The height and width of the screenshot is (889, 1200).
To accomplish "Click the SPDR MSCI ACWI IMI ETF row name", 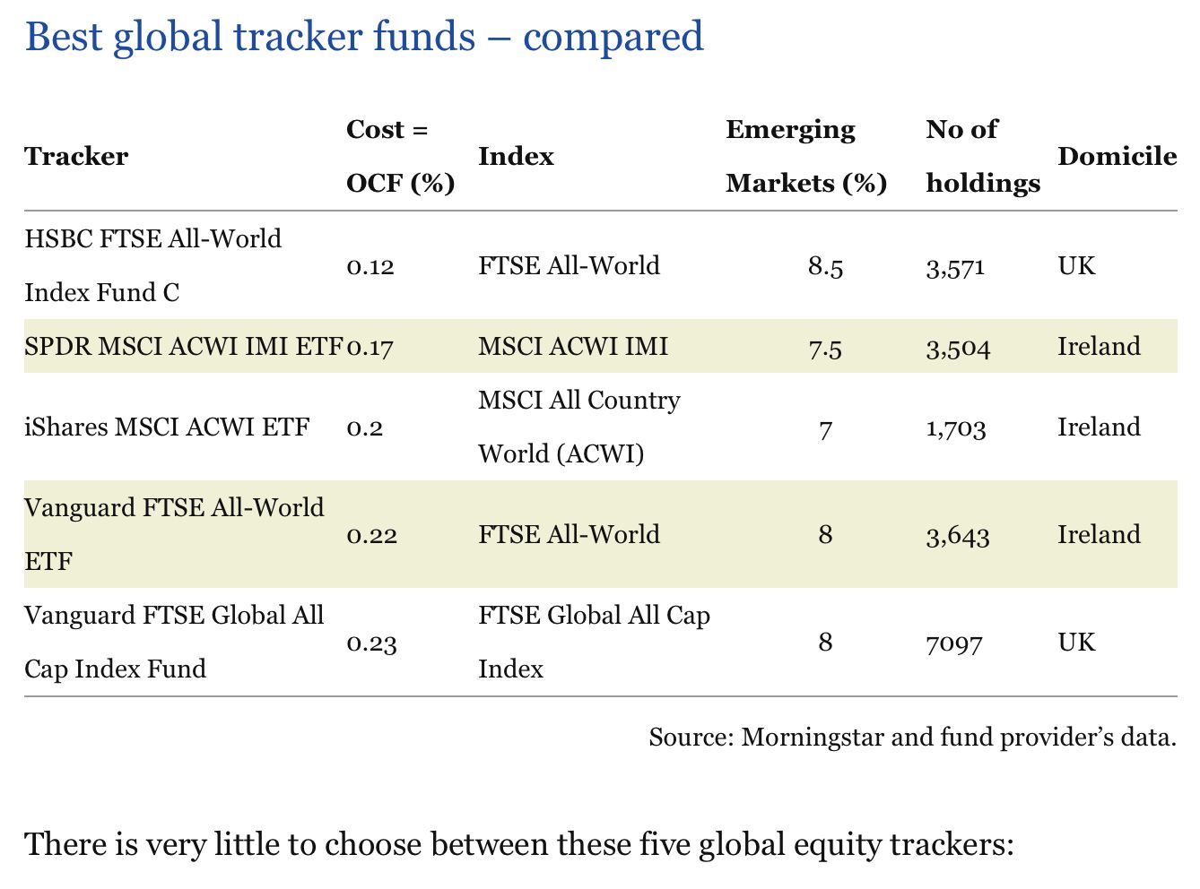I will coord(183,347).
